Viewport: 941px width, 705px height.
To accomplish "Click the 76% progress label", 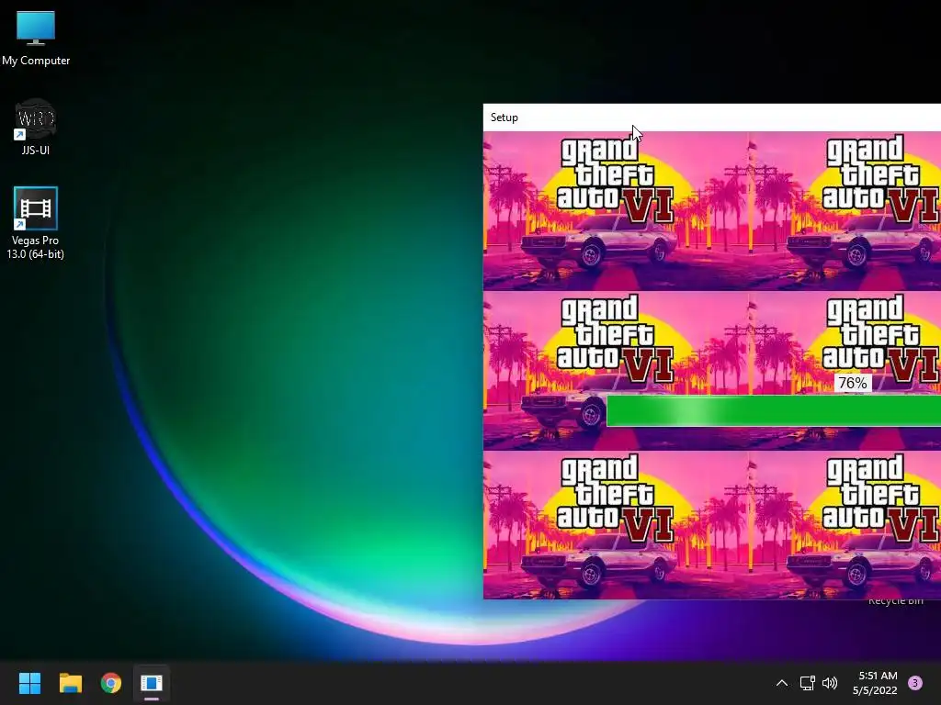I will click(853, 383).
